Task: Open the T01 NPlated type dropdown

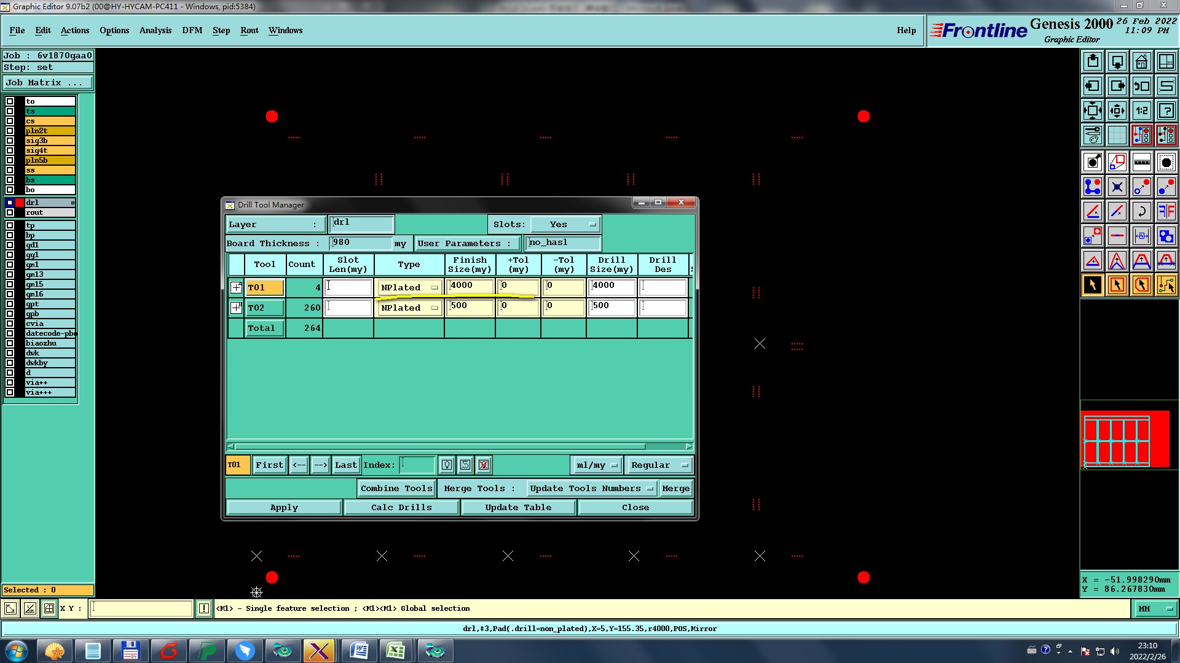Action: [x=409, y=287]
